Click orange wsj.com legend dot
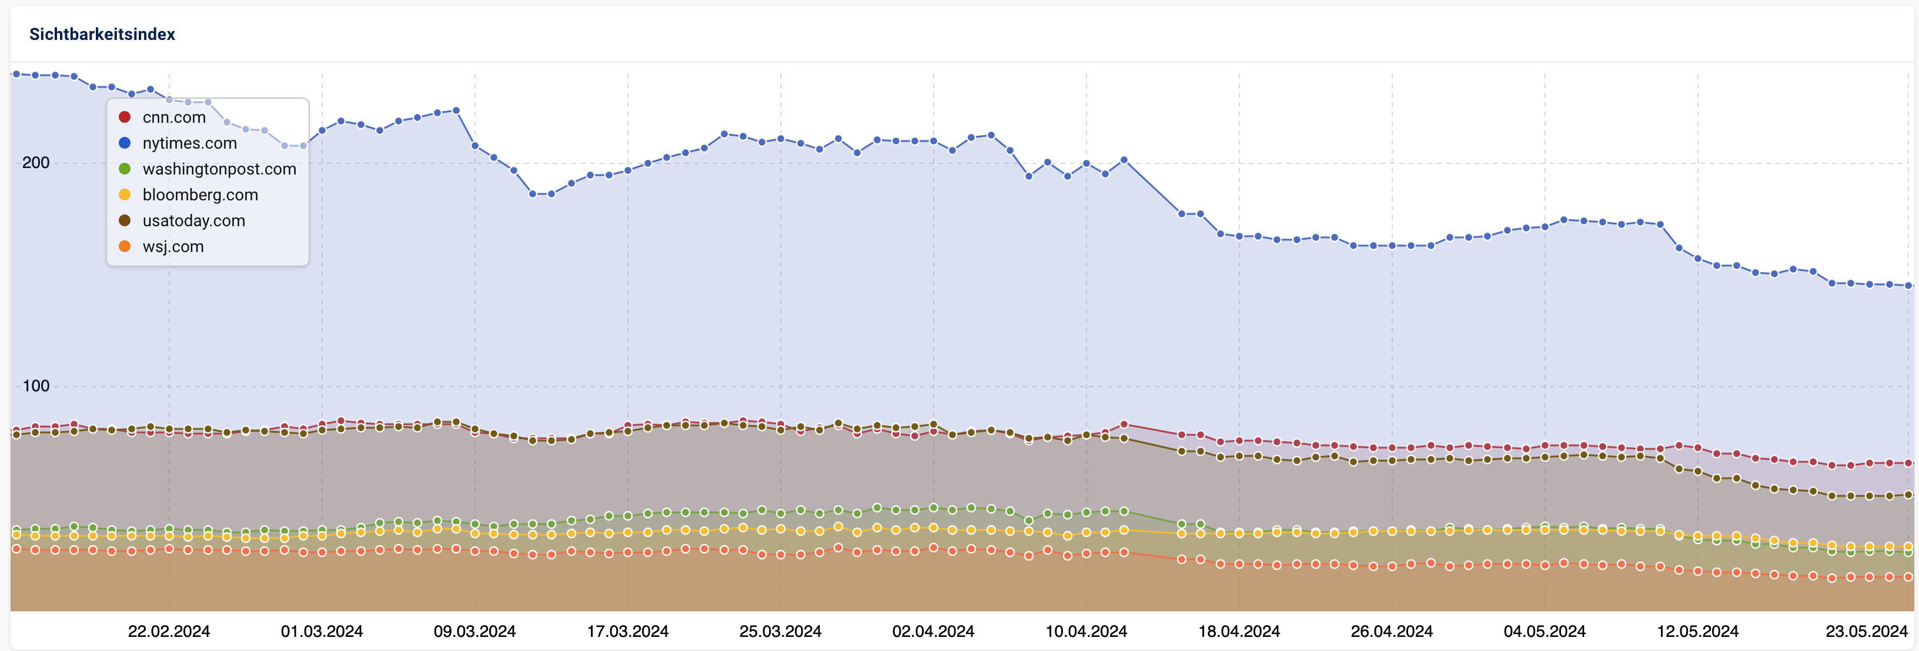1919x651 pixels. pos(125,247)
